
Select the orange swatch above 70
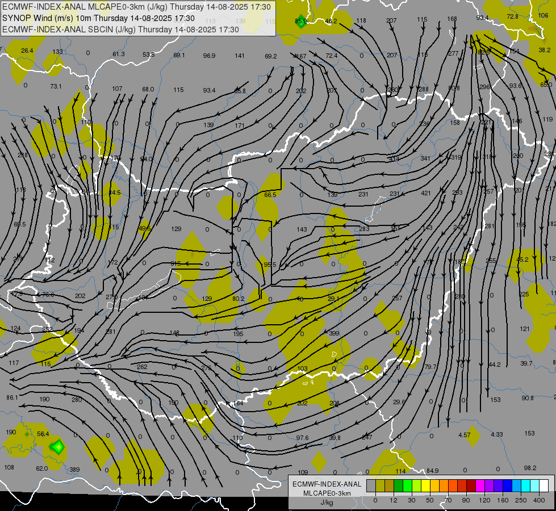(444, 485)
